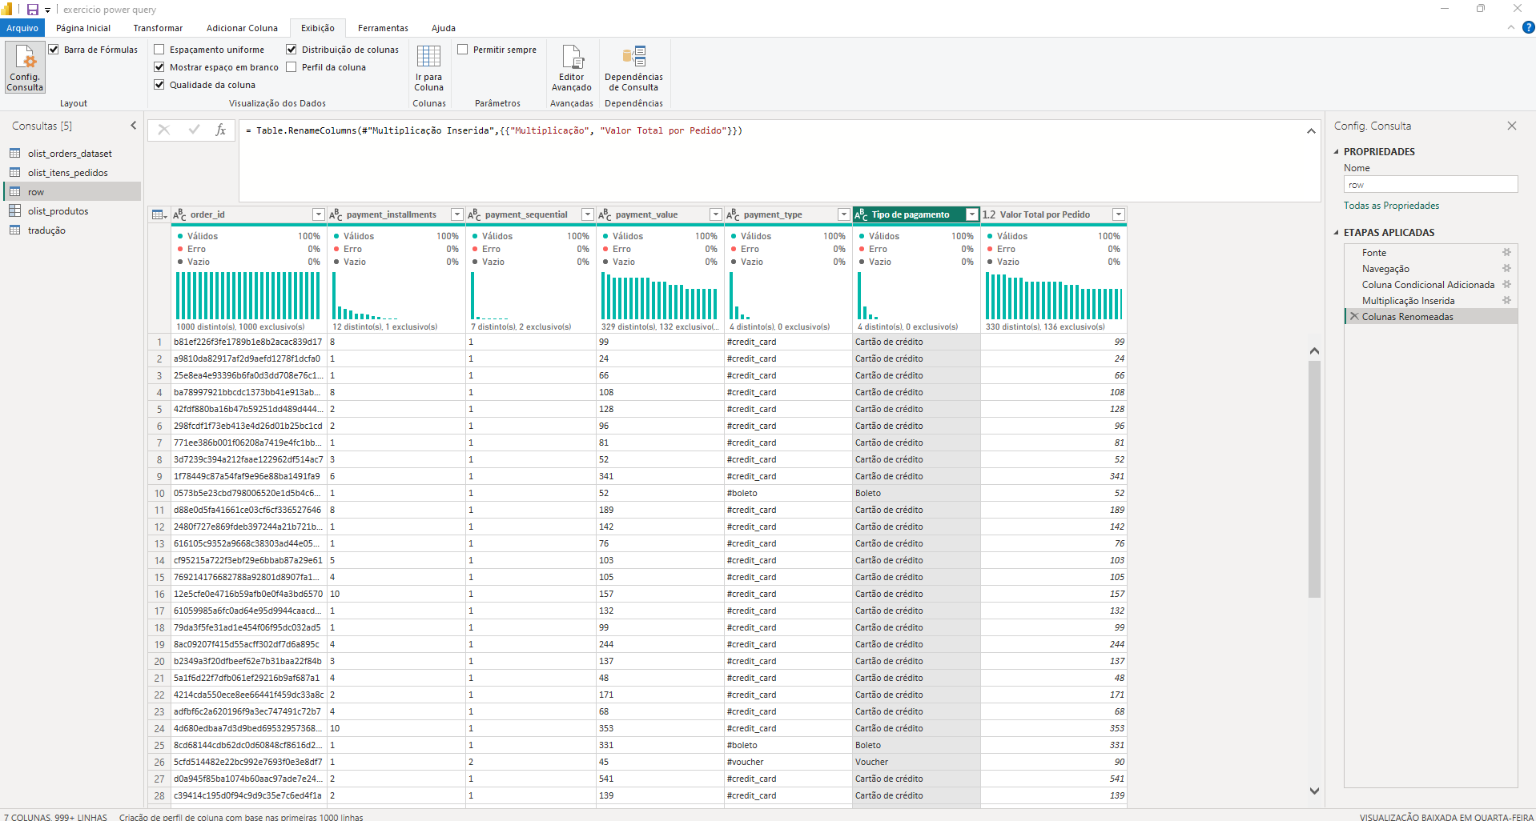This screenshot has width=1536, height=821.
Task: Click the Config. Consulta ribbon button
Action: [25, 67]
